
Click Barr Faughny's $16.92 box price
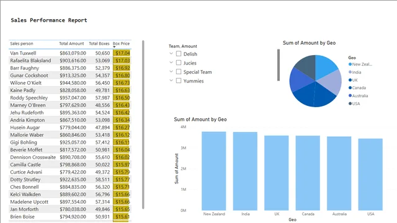123,68
